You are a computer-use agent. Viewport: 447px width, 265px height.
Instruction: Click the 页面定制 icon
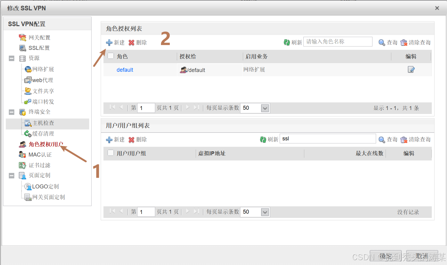(x=23, y=176)
